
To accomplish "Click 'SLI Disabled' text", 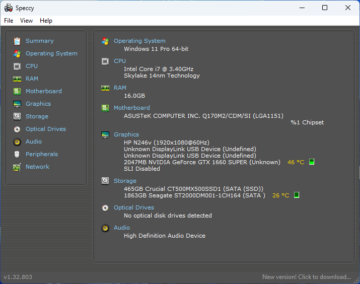I will 142,169.
